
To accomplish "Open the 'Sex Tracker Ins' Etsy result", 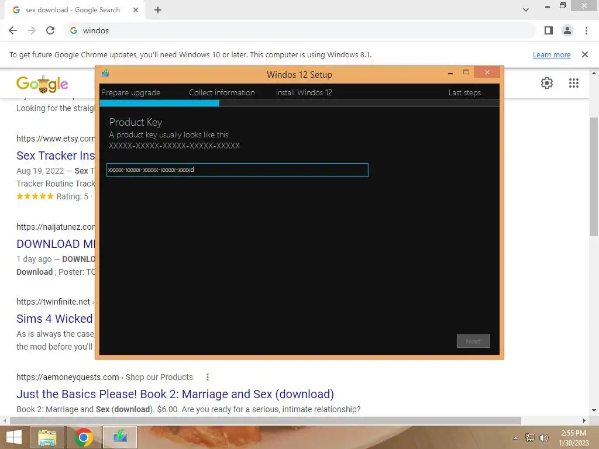I will 56,156.
